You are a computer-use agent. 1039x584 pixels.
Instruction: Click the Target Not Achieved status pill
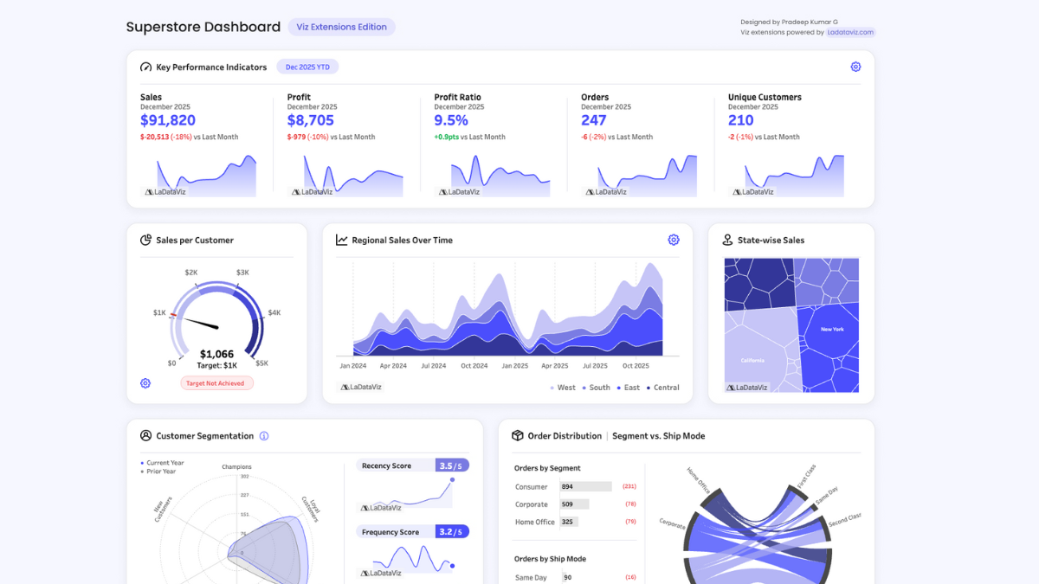(216, 383)
